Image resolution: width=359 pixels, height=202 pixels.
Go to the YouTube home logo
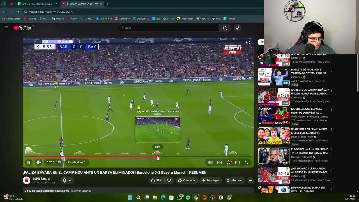[22, 28]
